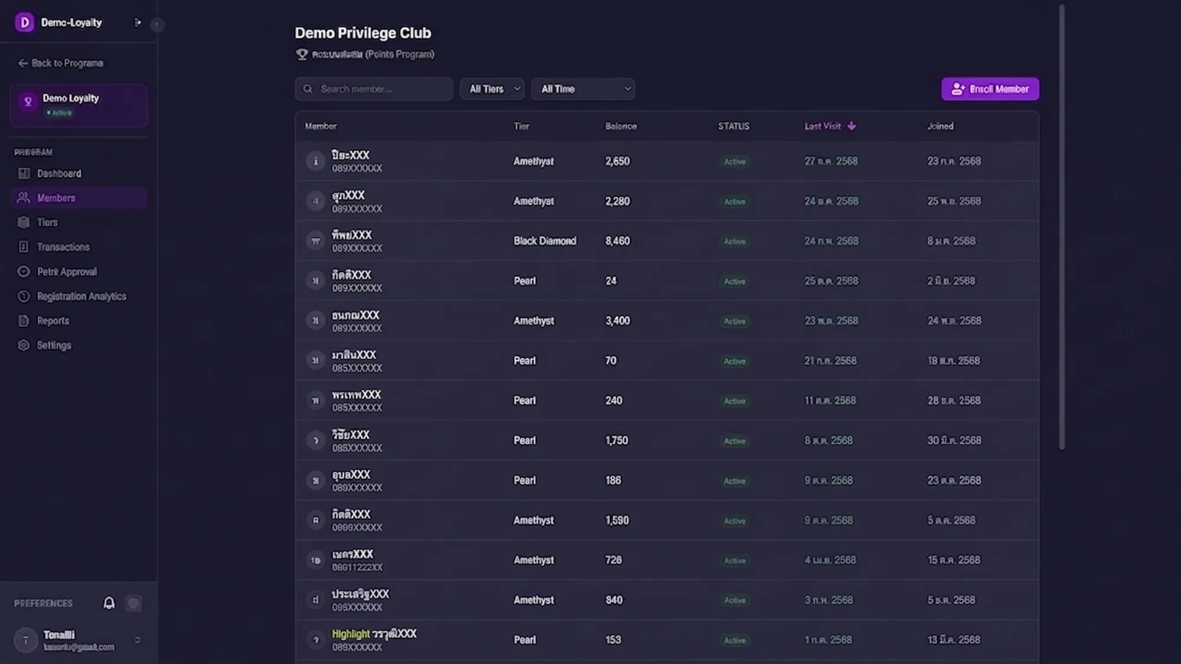Click the Demo-Loyalty D logo
Image resolution: width=1181 pixels, height=664 pixels.
point(24,22)
